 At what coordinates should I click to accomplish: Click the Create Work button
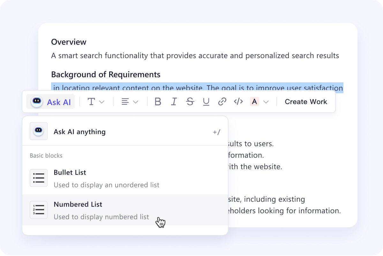click(x=305, y=102)
